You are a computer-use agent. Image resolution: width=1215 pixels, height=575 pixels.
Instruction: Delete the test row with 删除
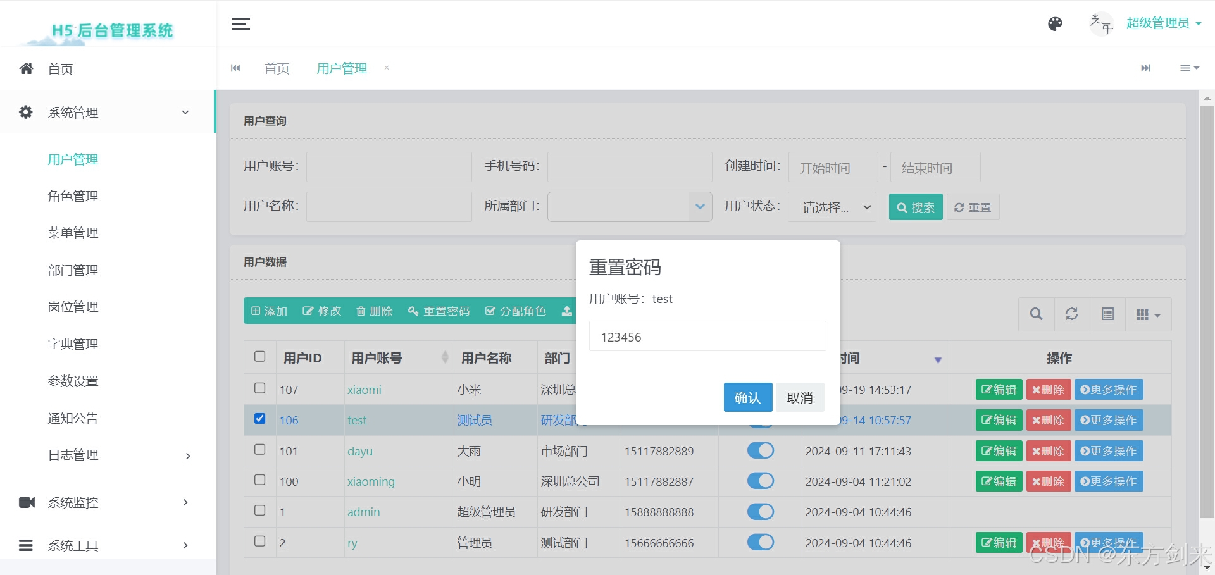pyautogui.click(x=1049, y=420)
